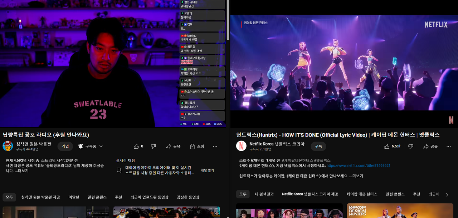
Task: Select the 감상한 동영상 chip
Action: coord(188,197)
